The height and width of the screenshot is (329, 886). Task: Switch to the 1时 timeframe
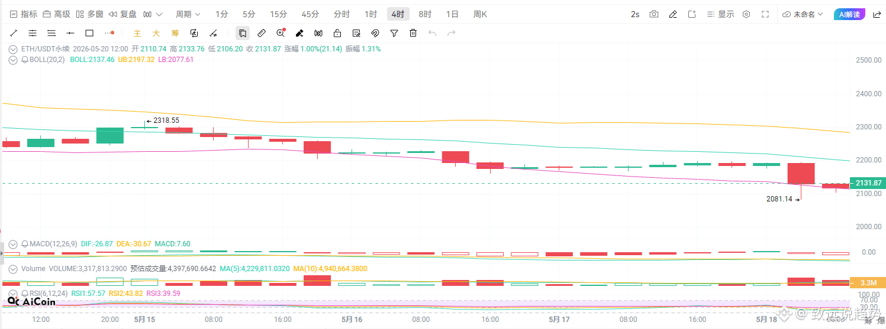370,14
